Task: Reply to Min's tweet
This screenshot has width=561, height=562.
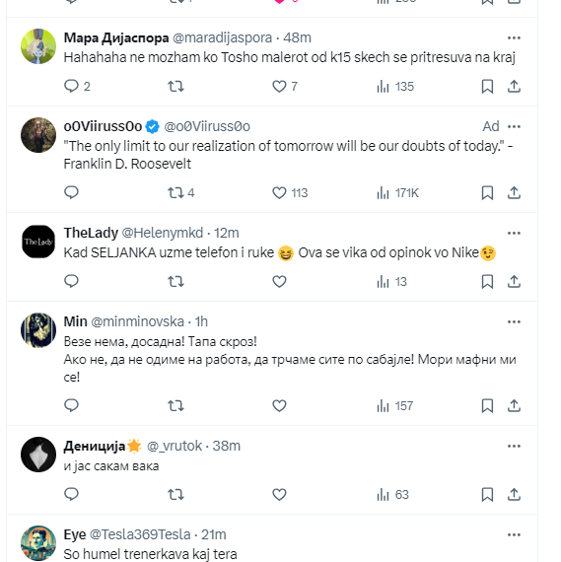Action: click(x=71, y=406)
